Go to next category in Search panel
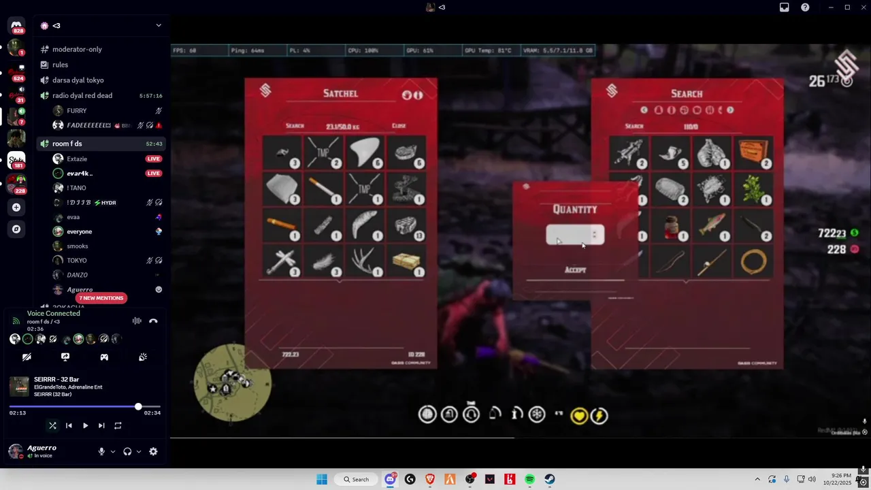This screenshot has width=871, height=490. tap(730, 110)
